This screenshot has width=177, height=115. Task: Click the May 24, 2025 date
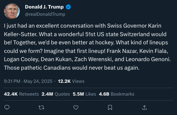38,81
